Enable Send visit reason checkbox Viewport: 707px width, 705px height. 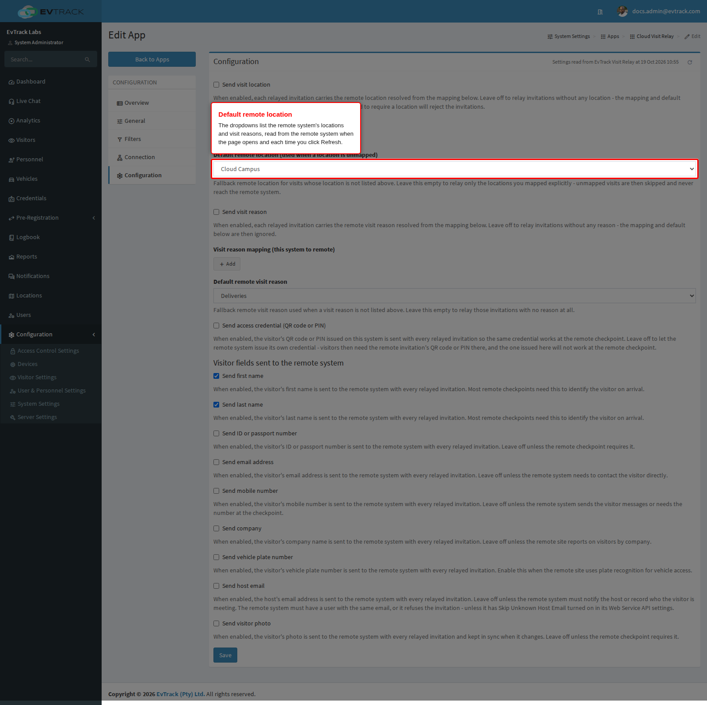217,212
